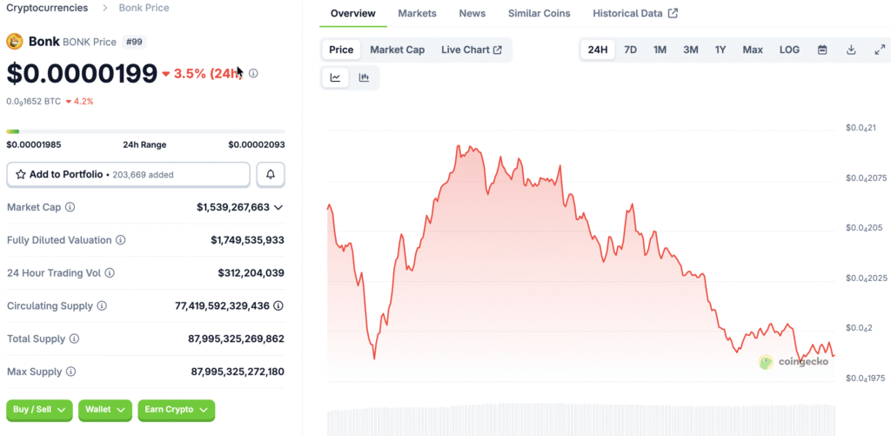Expand chart to fullscreen icon
This screenshot has height=436, width=891.
coord(880,50)
